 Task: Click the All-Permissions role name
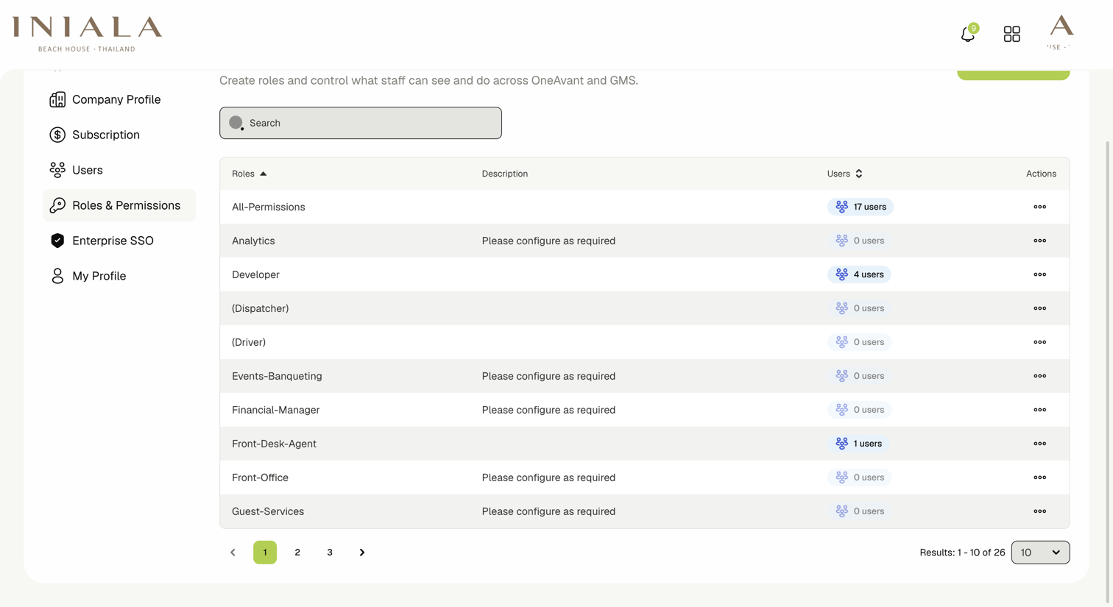tap(269, 207)
